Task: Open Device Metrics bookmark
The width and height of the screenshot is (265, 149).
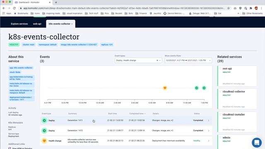Action: [174, 13]
